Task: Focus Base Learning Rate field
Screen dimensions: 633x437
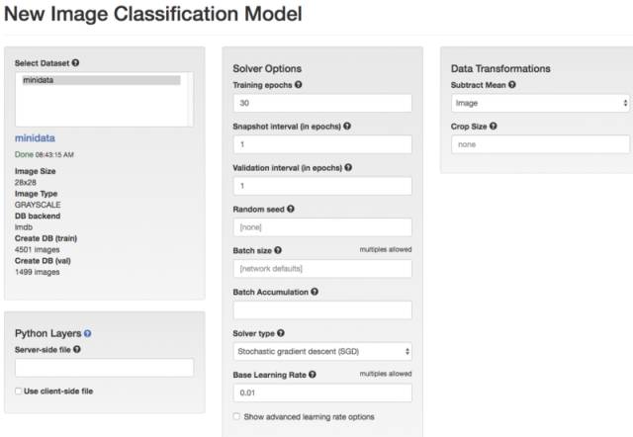Action: pyautogui.click(x=322, y=393)
